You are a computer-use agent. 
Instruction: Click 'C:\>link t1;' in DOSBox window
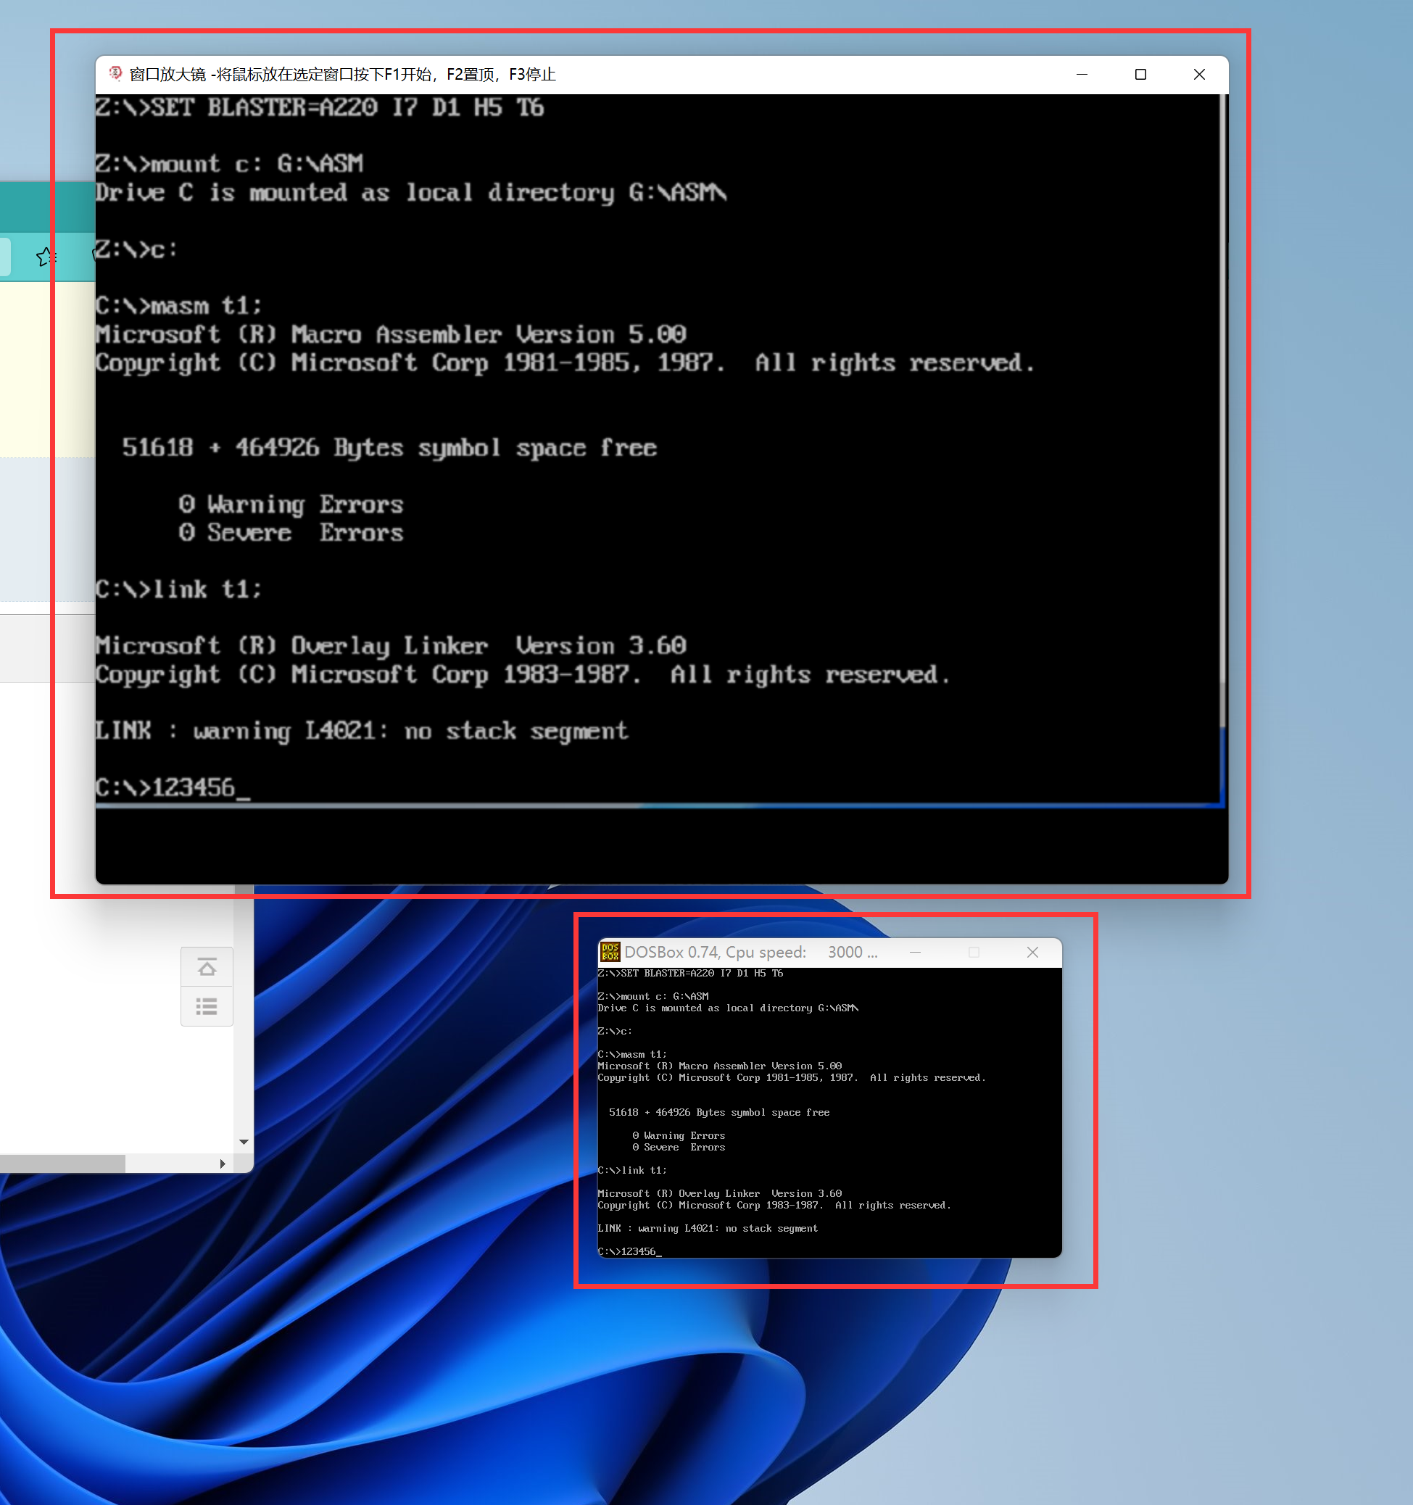[x=632, y=1170]
